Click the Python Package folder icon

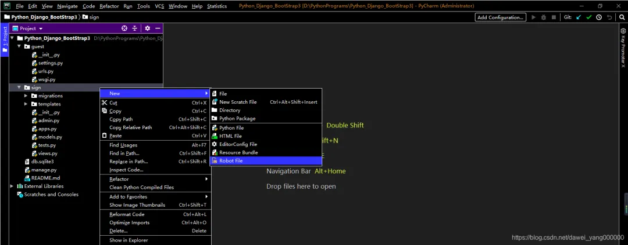215,119
